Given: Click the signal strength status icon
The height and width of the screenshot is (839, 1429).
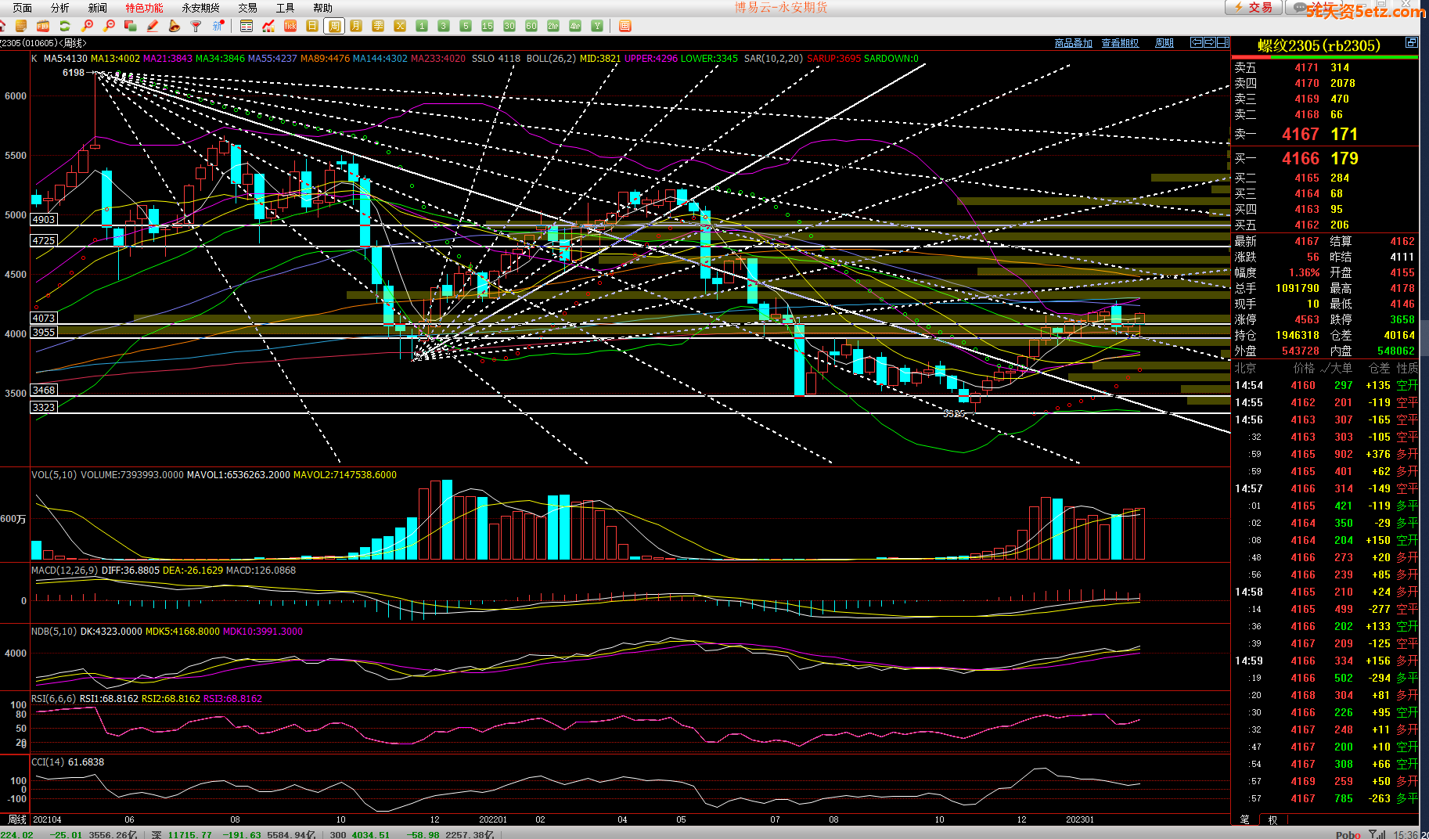Looking at the screenshot, I should [x=1377, y=834].
